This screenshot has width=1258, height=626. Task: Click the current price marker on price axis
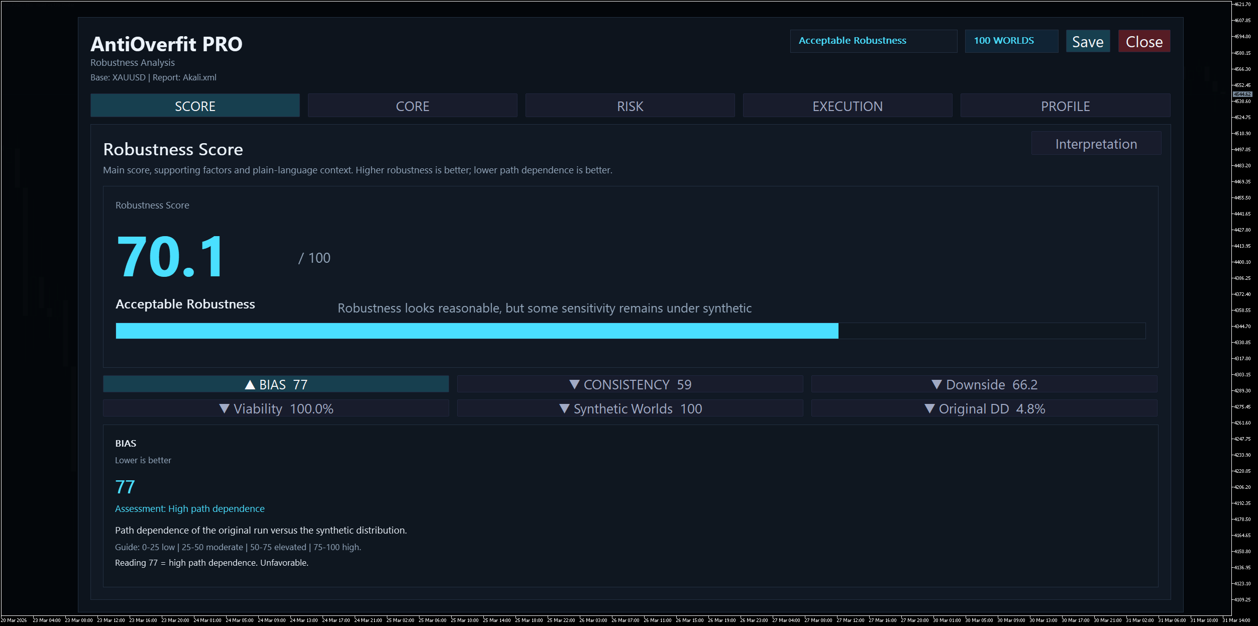[x=1242, y=94]
